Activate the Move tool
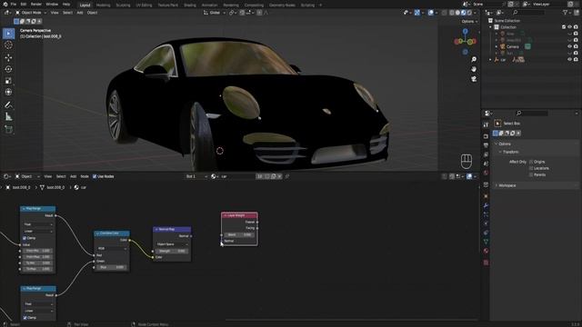582x327 pixels. point(8,57)
